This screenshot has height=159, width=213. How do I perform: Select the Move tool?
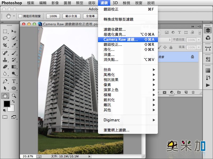(14, 32)
